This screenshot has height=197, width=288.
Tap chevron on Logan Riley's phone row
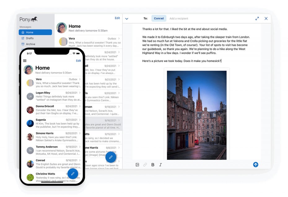[80, 93]
